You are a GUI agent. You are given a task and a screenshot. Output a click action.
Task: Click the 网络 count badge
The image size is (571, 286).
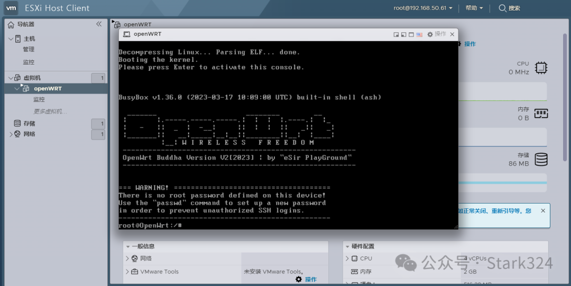pyautogui.click(x=98, y=134)
